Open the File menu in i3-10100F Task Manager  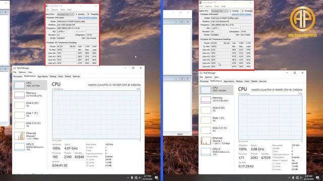15,72
